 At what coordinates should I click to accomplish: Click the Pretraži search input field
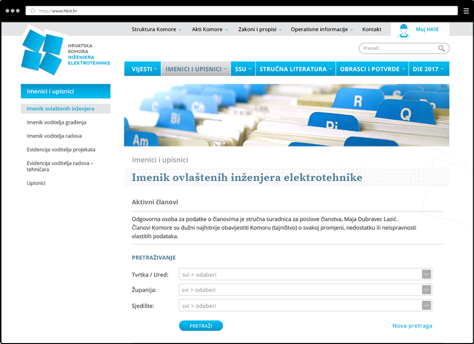pyautogui.click(x=398, y=49)
